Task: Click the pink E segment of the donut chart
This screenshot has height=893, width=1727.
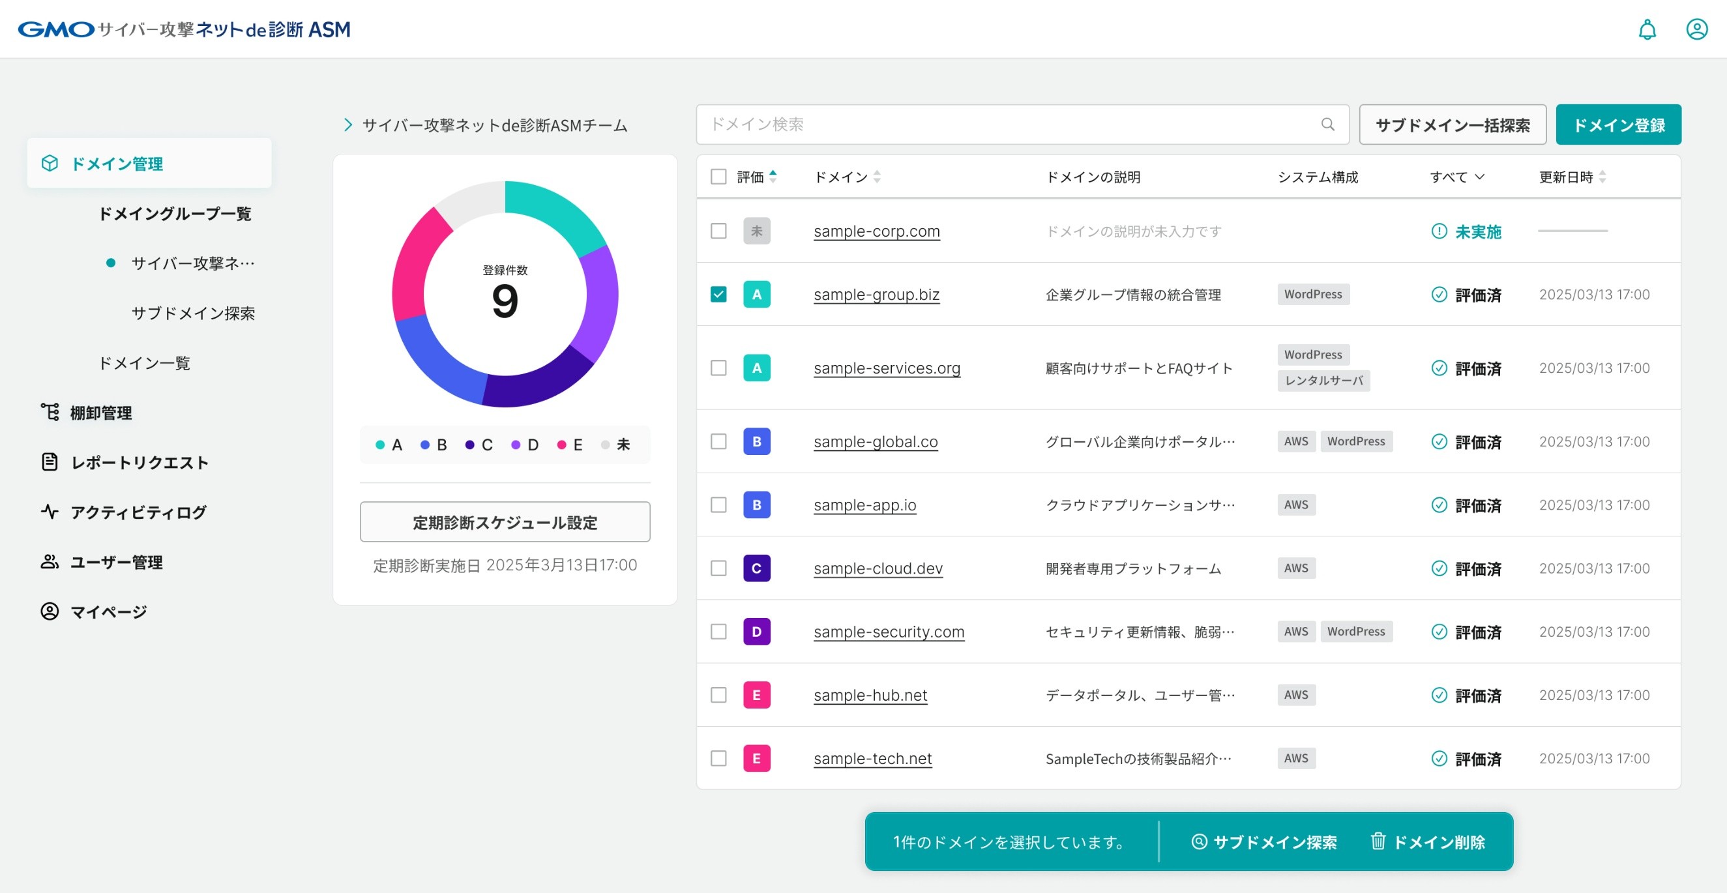Action: tap(415, 261)
